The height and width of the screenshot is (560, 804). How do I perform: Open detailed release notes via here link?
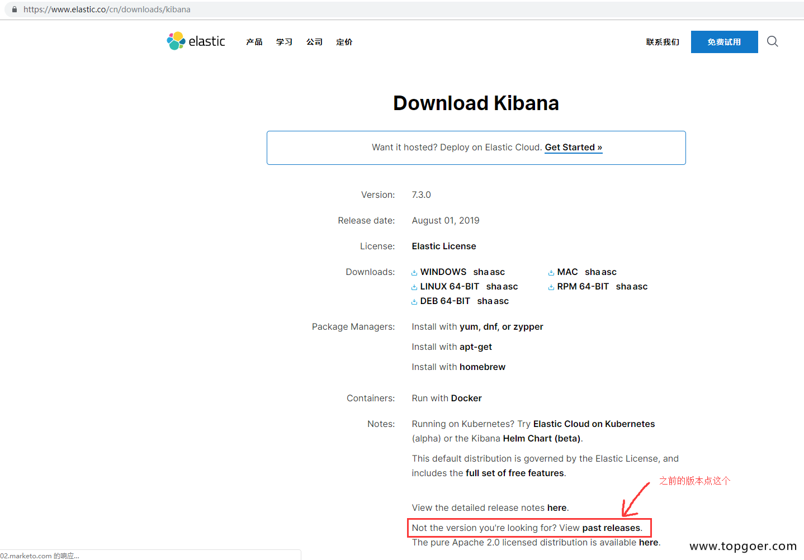[557, 507]
